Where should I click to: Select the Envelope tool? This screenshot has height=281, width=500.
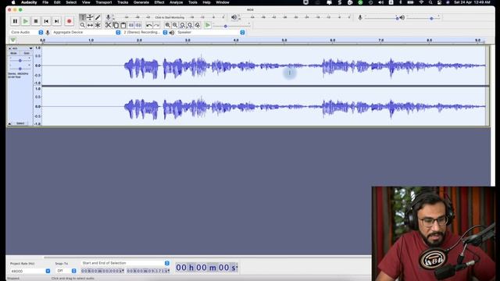point(91,17)
